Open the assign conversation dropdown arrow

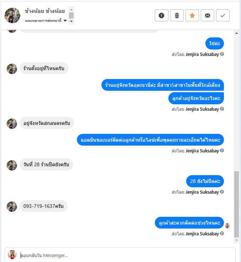[65, 21]
